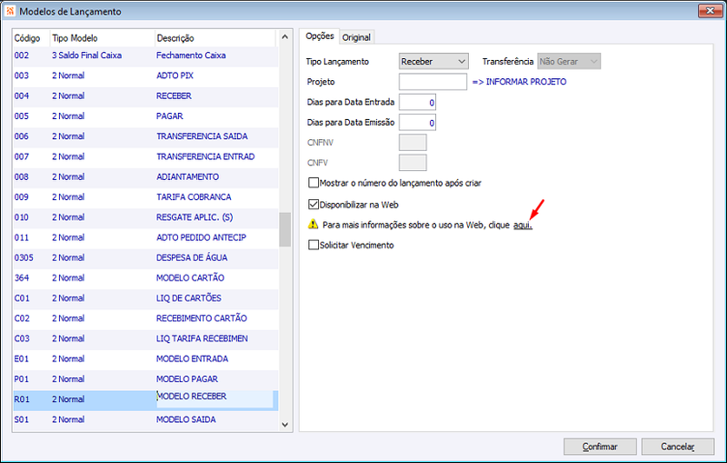Open the Transferência dropdown
Screen dimensions: 727x463
coord(569,61)
